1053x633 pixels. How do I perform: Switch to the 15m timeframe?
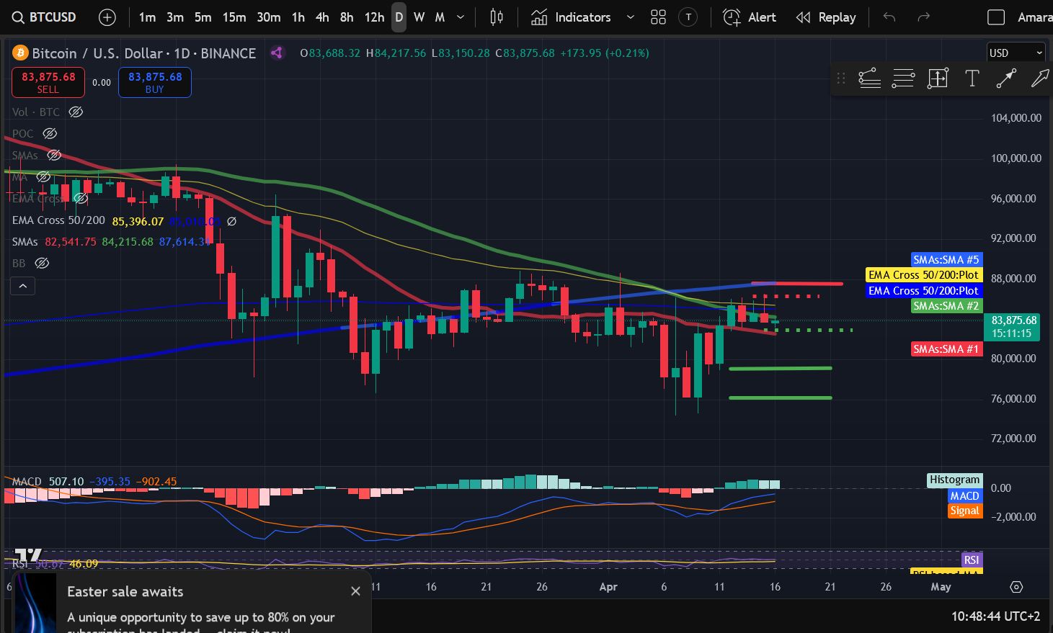coord(234,17)
